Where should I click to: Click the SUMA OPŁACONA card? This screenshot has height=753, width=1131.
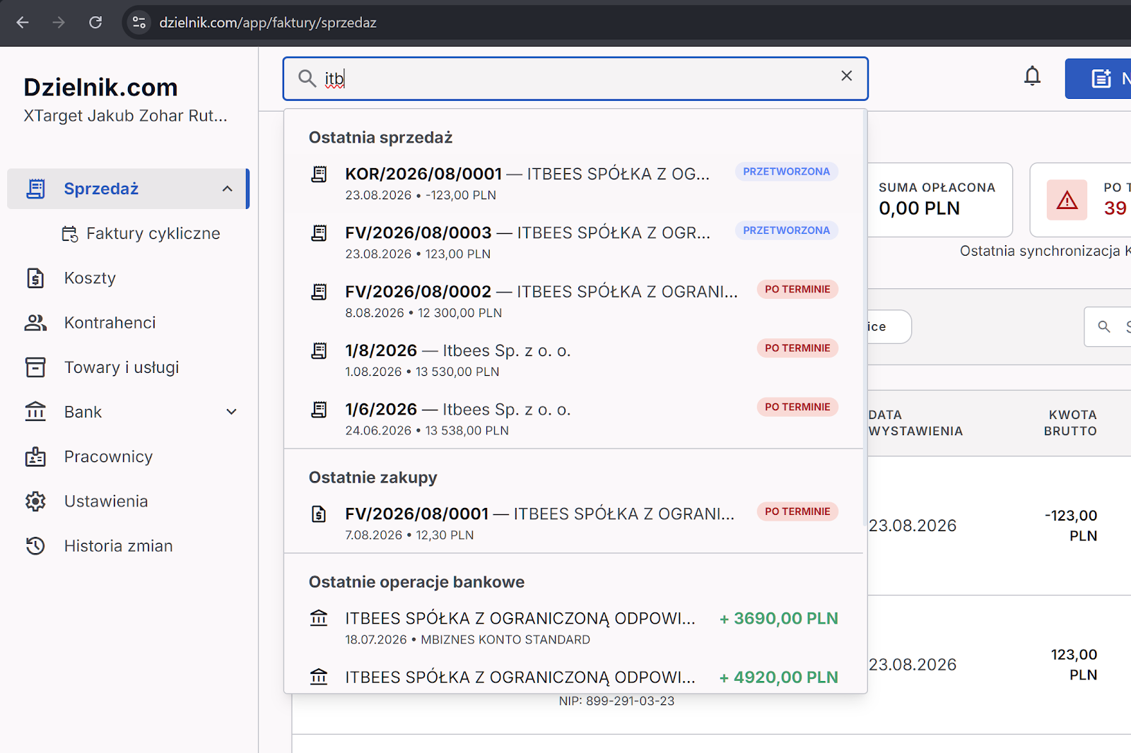point(939,200)
